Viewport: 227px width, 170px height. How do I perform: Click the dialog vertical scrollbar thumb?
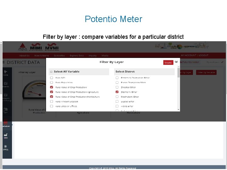pyautogui.click(x=178, y=73)
